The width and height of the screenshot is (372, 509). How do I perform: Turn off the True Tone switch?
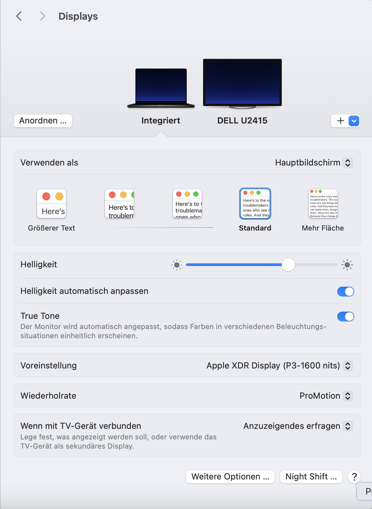pyautogui.click(x=346, y=316)
